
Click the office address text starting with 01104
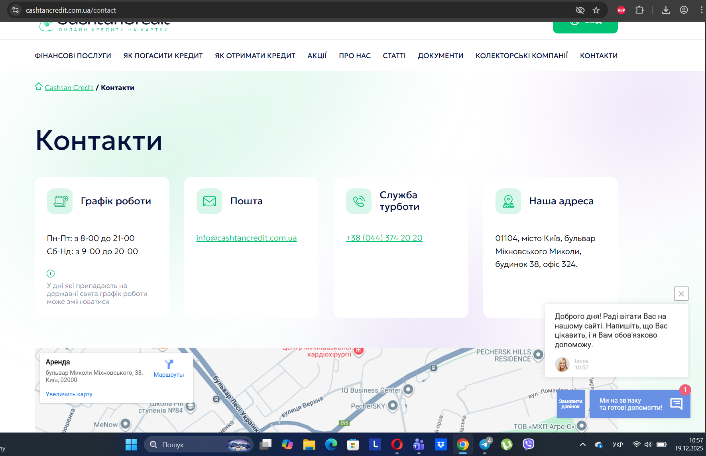pyautogui.click(x=545, y=251)
